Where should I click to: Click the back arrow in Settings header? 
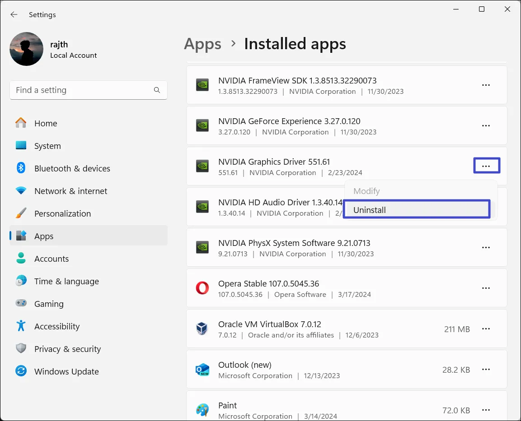14,14
